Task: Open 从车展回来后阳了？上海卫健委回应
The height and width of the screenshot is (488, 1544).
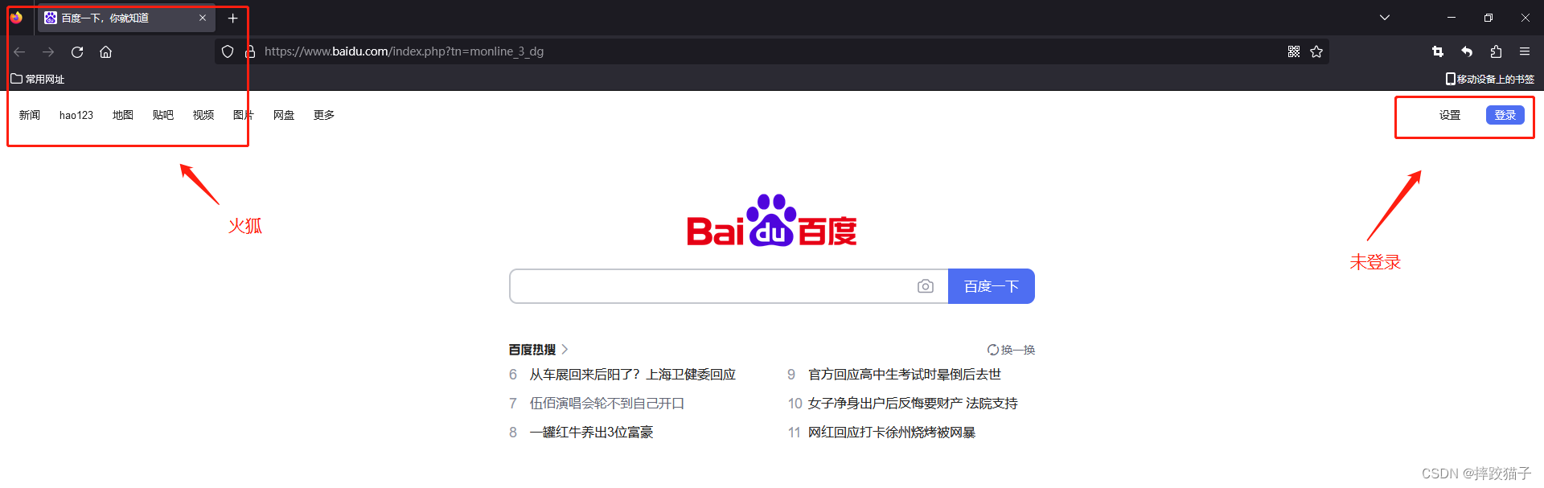Action: (633, 375)
